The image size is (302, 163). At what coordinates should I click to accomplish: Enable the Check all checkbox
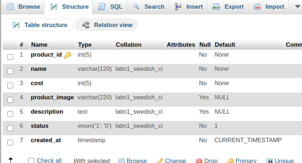click(31, 161)
